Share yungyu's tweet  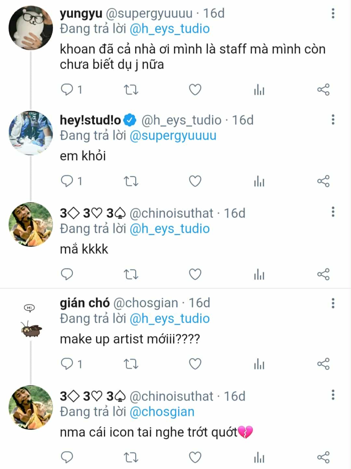coord(323,90)
